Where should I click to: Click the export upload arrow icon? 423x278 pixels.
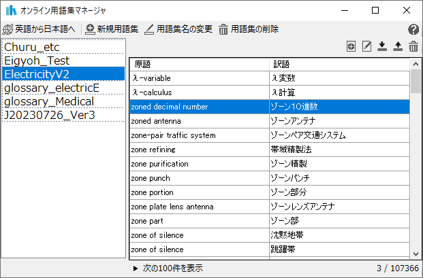click(x=398, y=46)
